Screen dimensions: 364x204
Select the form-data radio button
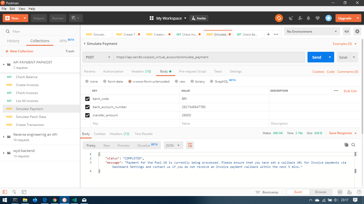105,81
